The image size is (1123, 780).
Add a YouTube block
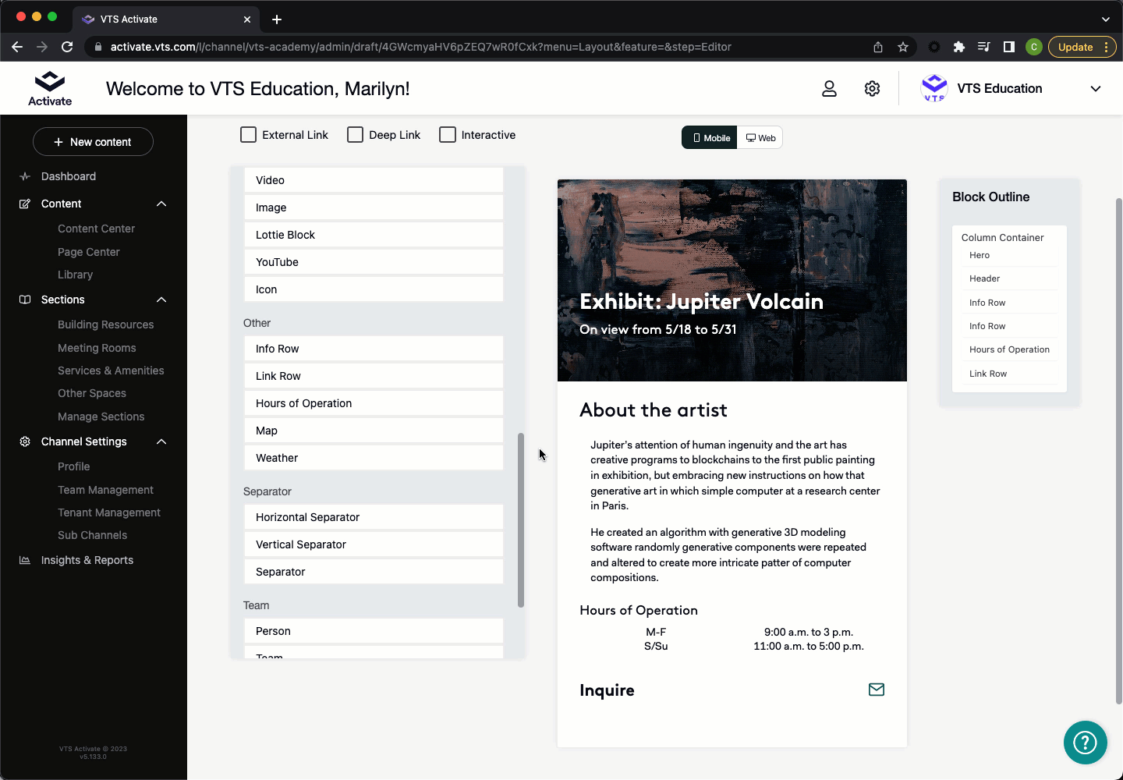point(374,262)
